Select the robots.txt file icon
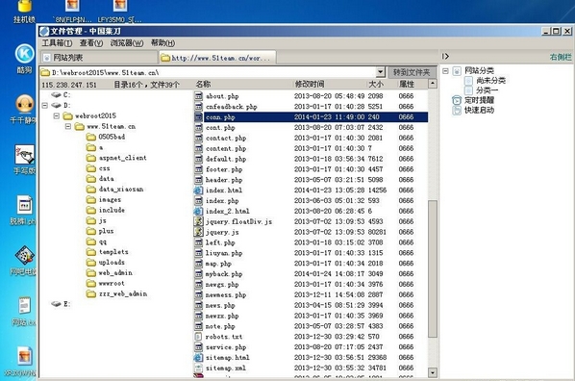575x381 pixels. (x=198, y=337)
